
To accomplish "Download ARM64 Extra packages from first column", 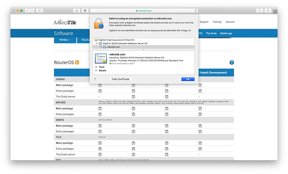I will [100, 91].
